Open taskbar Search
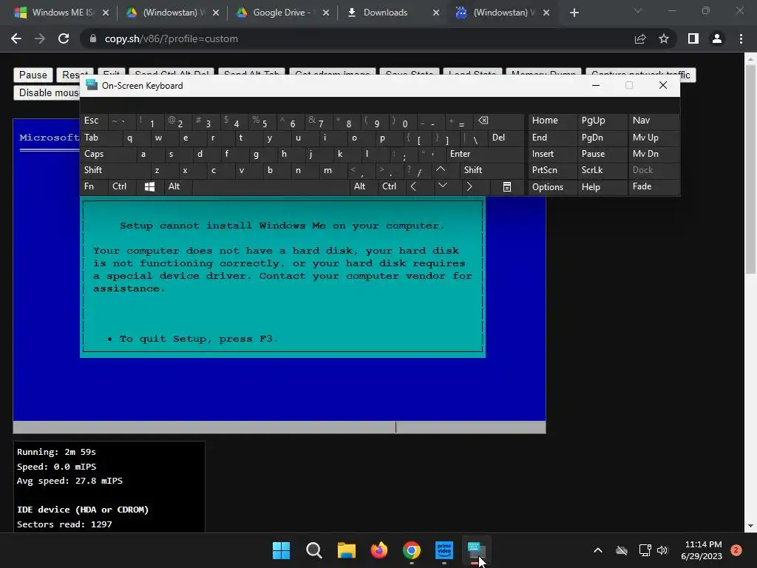 pos(313,550)
